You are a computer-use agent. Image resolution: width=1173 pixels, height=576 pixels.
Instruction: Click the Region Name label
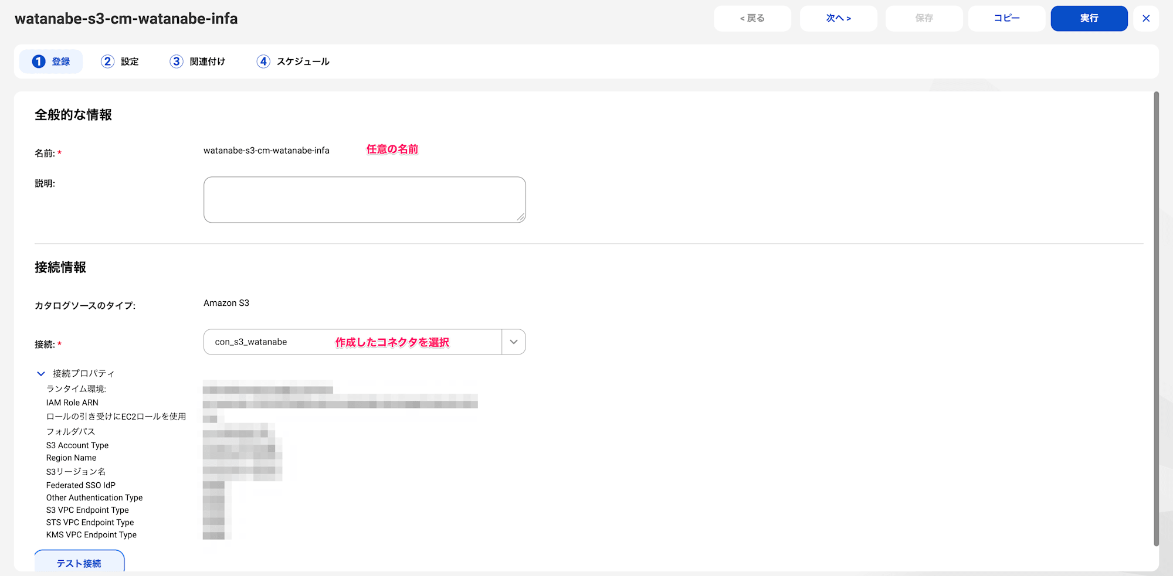pyautogui.click(x=71, y=458)
